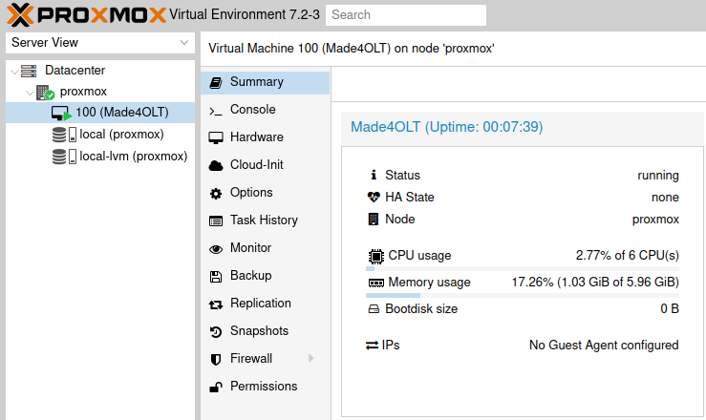Click the Proxmox logo icon
The image size is (706, 420).
click(x=20, y=14)
